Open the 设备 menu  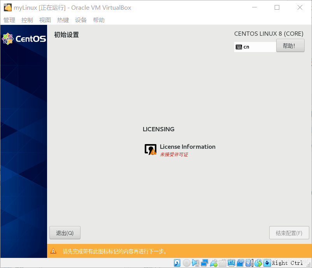81,20
